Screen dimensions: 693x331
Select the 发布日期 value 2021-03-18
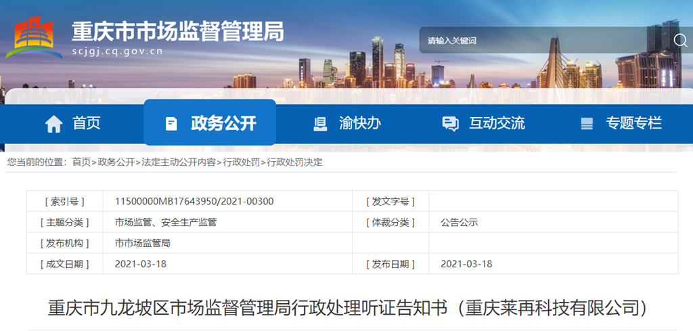coord(466,264)
